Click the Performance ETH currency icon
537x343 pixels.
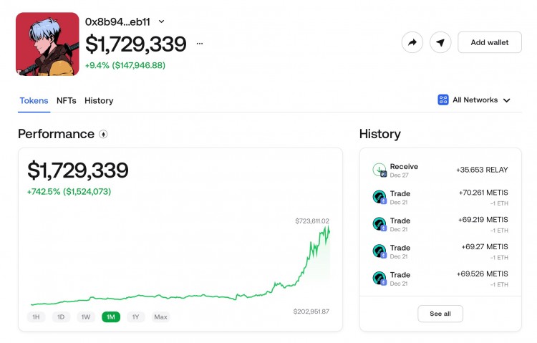(103, 134)
